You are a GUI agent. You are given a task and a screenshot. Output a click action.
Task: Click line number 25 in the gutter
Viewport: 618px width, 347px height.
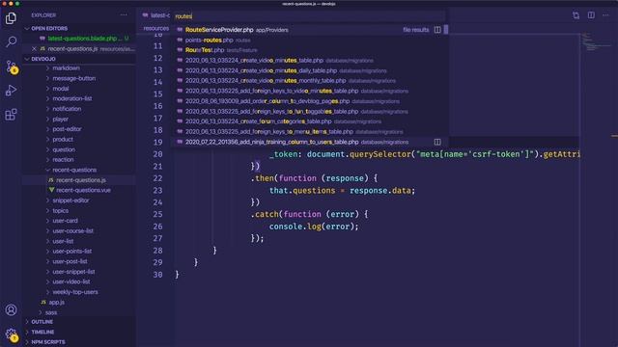[157, 214]
